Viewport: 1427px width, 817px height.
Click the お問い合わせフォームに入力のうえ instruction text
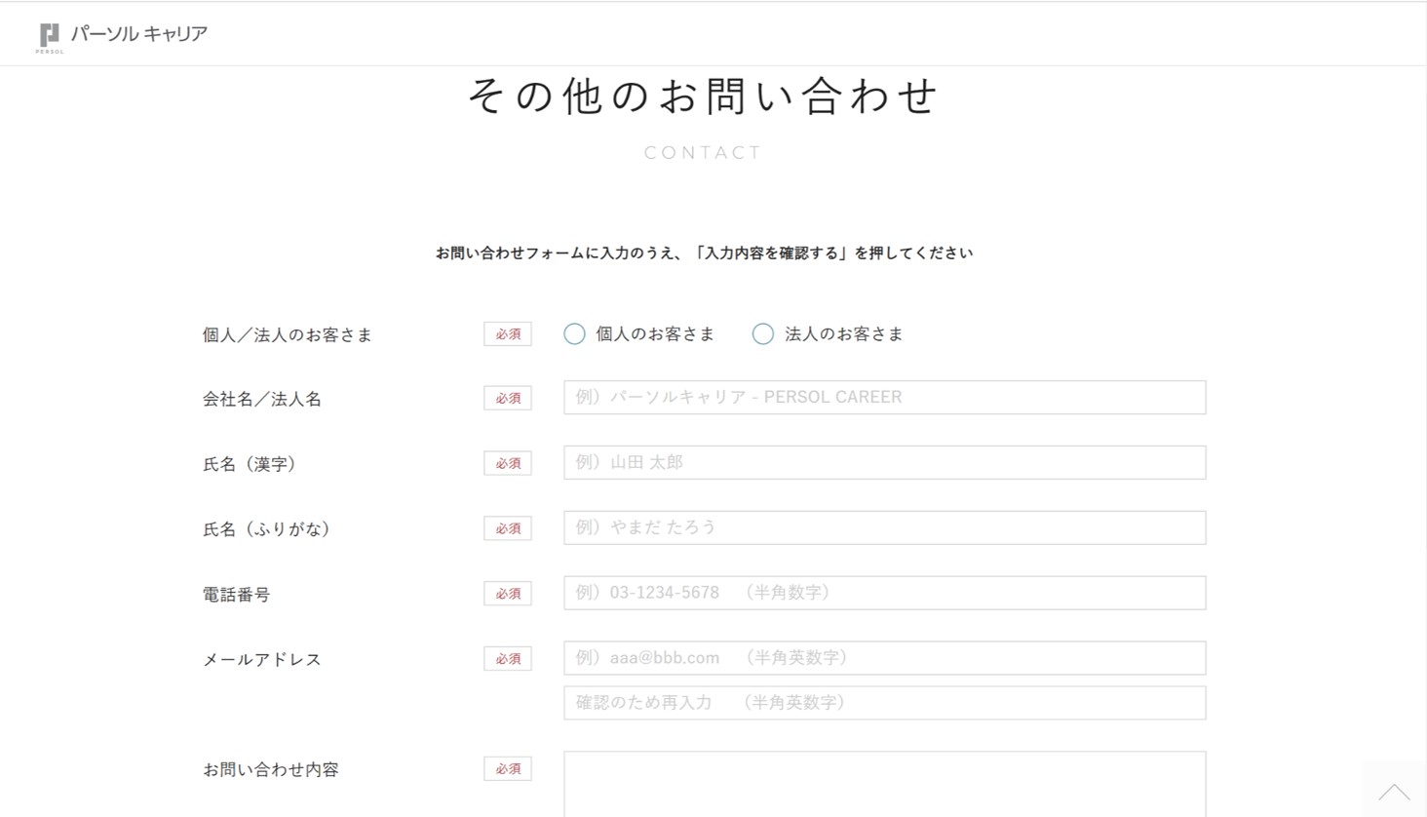point(704,253)
